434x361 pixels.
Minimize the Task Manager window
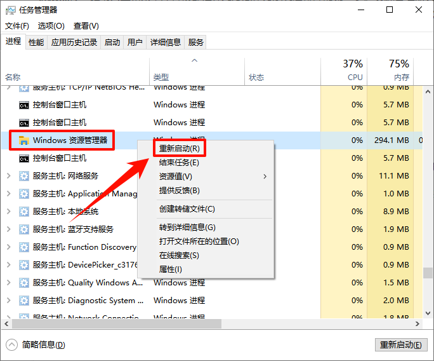[x=360, y=10]
